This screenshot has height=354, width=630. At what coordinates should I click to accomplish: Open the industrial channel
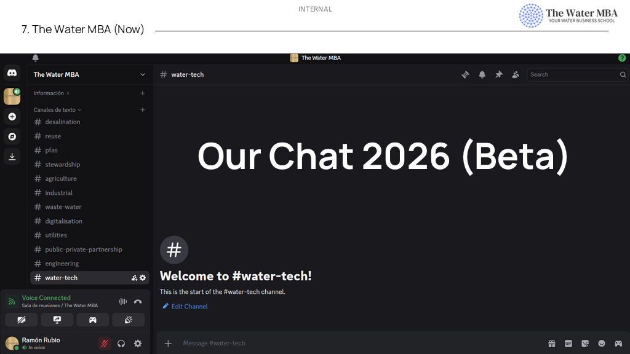[90, 192]
